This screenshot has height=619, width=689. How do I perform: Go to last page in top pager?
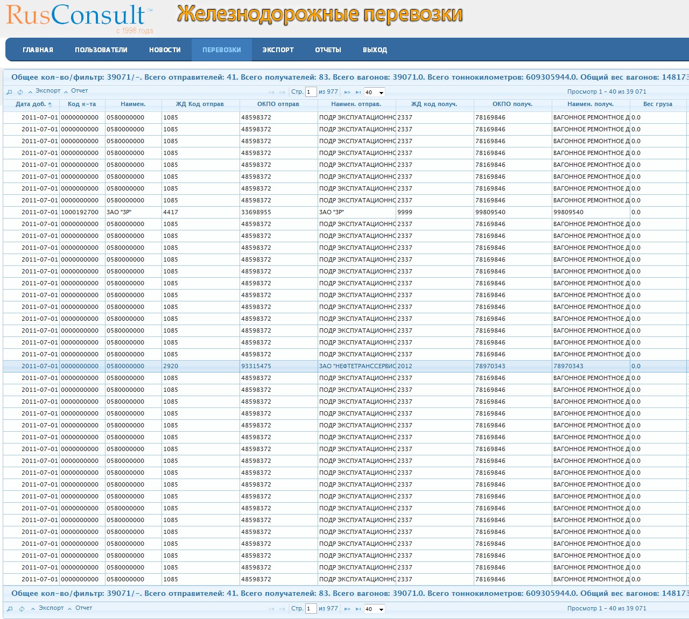pyautogui.click(x=358, y=92)
